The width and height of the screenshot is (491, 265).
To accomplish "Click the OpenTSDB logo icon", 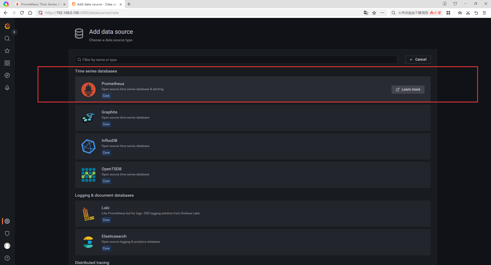I will tap(88, 175).
